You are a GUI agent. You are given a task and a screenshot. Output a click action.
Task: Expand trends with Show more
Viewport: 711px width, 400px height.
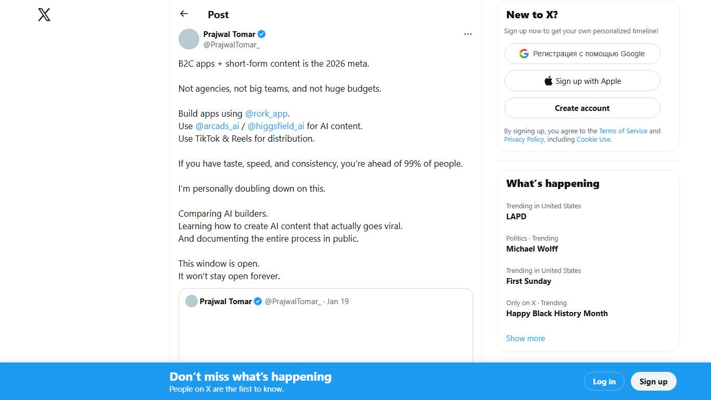[x=525, y=339]
